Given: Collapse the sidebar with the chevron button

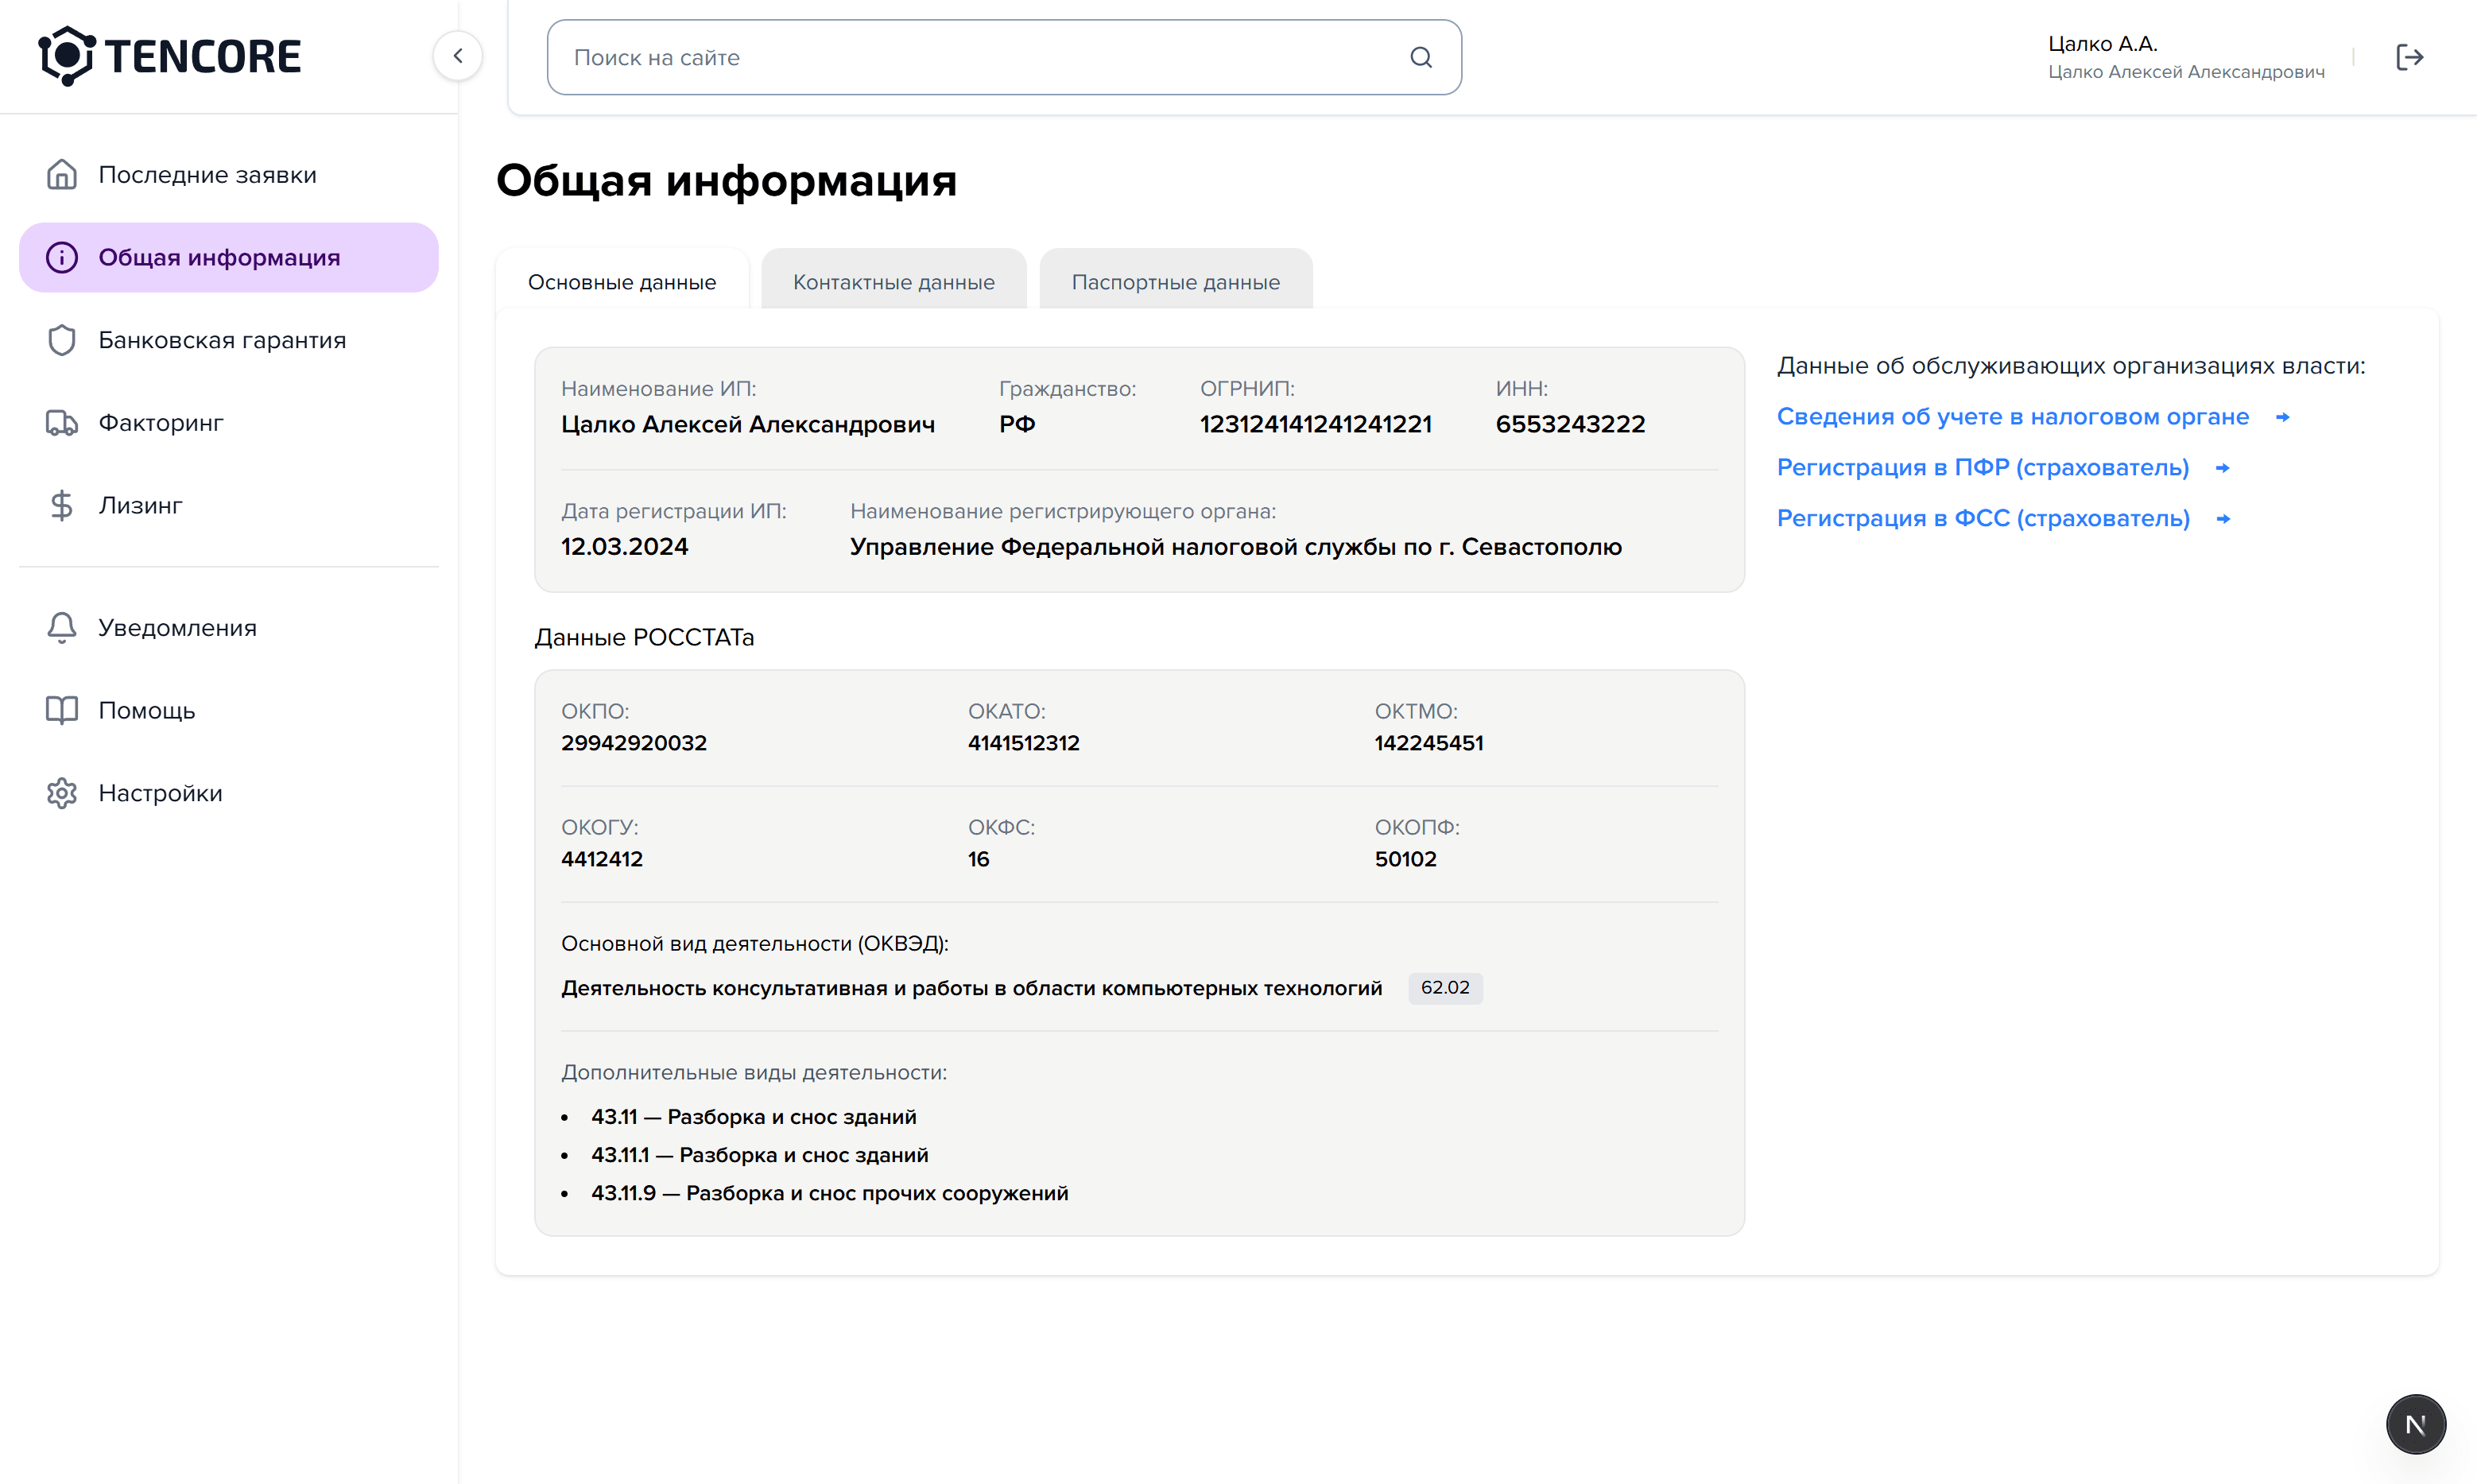Looking at the screenshot, I should pyautogui.click(x=458, y=56).
